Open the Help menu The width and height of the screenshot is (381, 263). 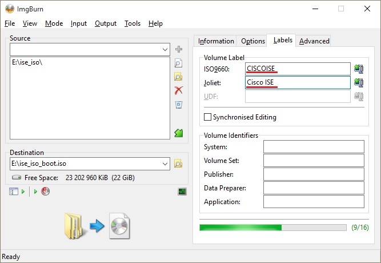[x=155, y=23]
